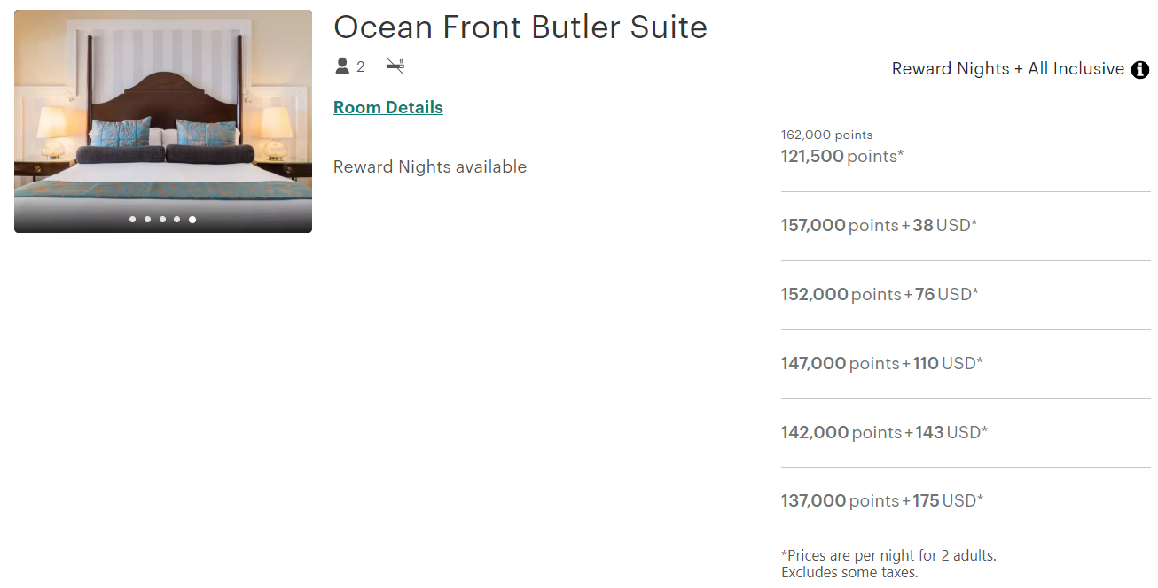The height and width of the screenshot is (588, 1158).
Task: Open Room Details
Action: pyautogui.click(x=387, y=107)
